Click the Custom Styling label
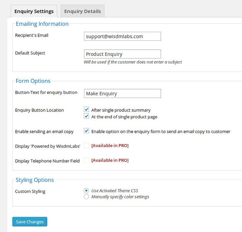 (x=30, y=192)
